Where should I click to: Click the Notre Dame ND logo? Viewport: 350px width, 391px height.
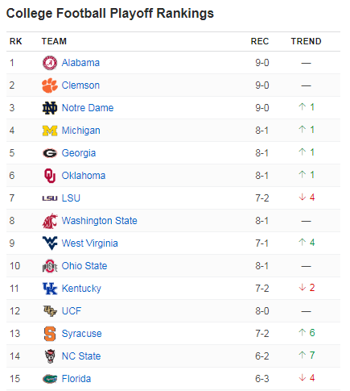tap(50, 108)
